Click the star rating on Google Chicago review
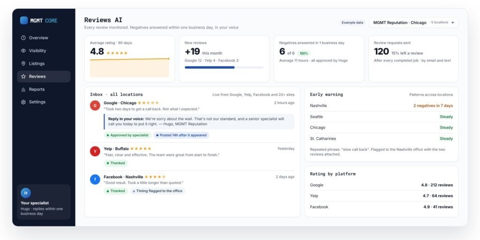The width and height of the screenshot is (480, 240). pyautogui.click(x=148, y=103)
